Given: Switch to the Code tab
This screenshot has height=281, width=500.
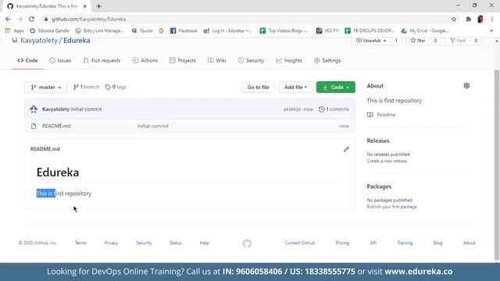Looking at the screenshot, I should click(27, 60).
